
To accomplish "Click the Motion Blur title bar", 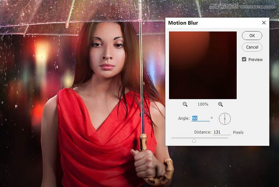I will [211, 23].
